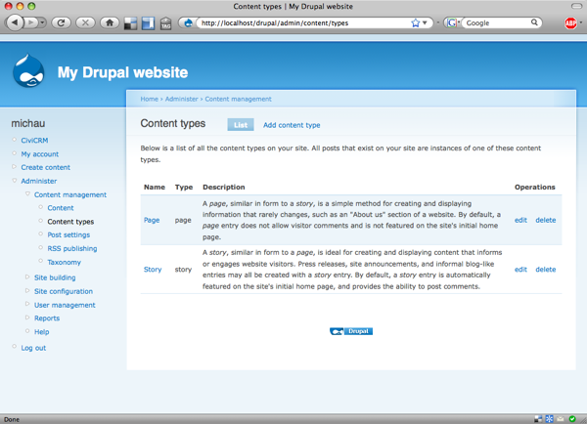
Task: Click the Stop loading X button
Action: coord(85,22)
